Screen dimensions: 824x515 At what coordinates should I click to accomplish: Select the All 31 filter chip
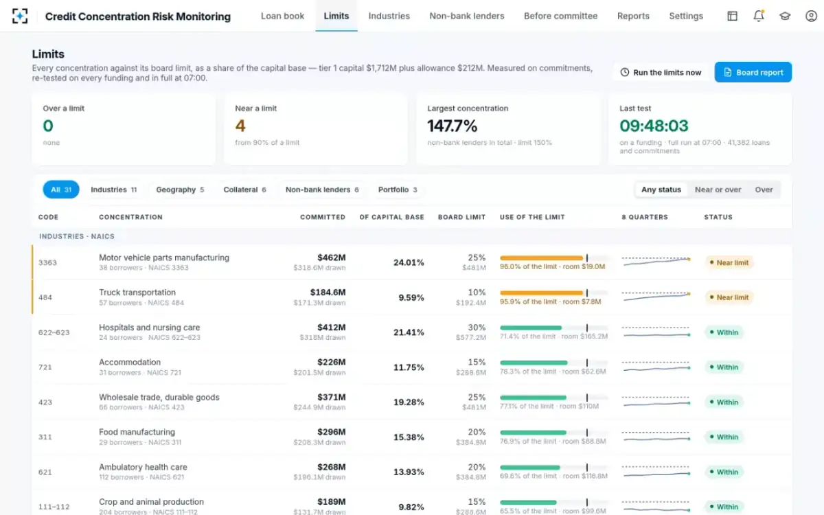61,190
